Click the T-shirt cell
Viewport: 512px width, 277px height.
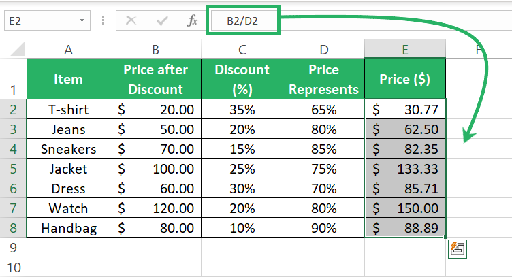(x=68, y=109)
